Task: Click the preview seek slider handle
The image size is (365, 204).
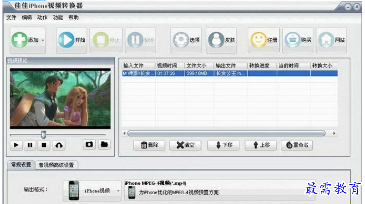Action: pyautogui.click(x=43, y=135)
